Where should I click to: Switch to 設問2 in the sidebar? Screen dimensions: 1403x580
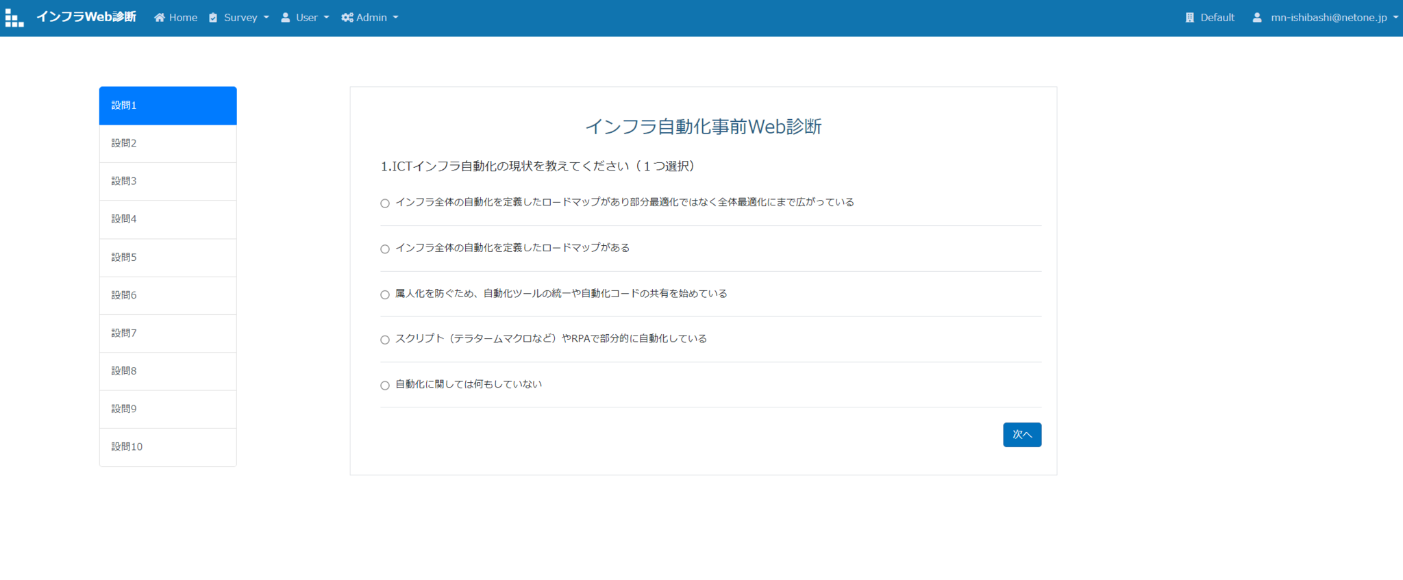[168, 144]
